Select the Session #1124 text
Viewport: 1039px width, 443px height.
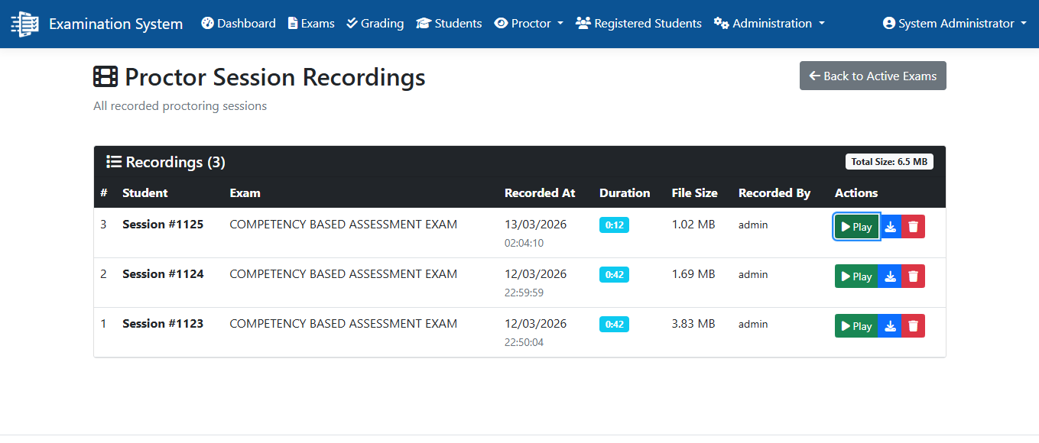tap(163, 274)
